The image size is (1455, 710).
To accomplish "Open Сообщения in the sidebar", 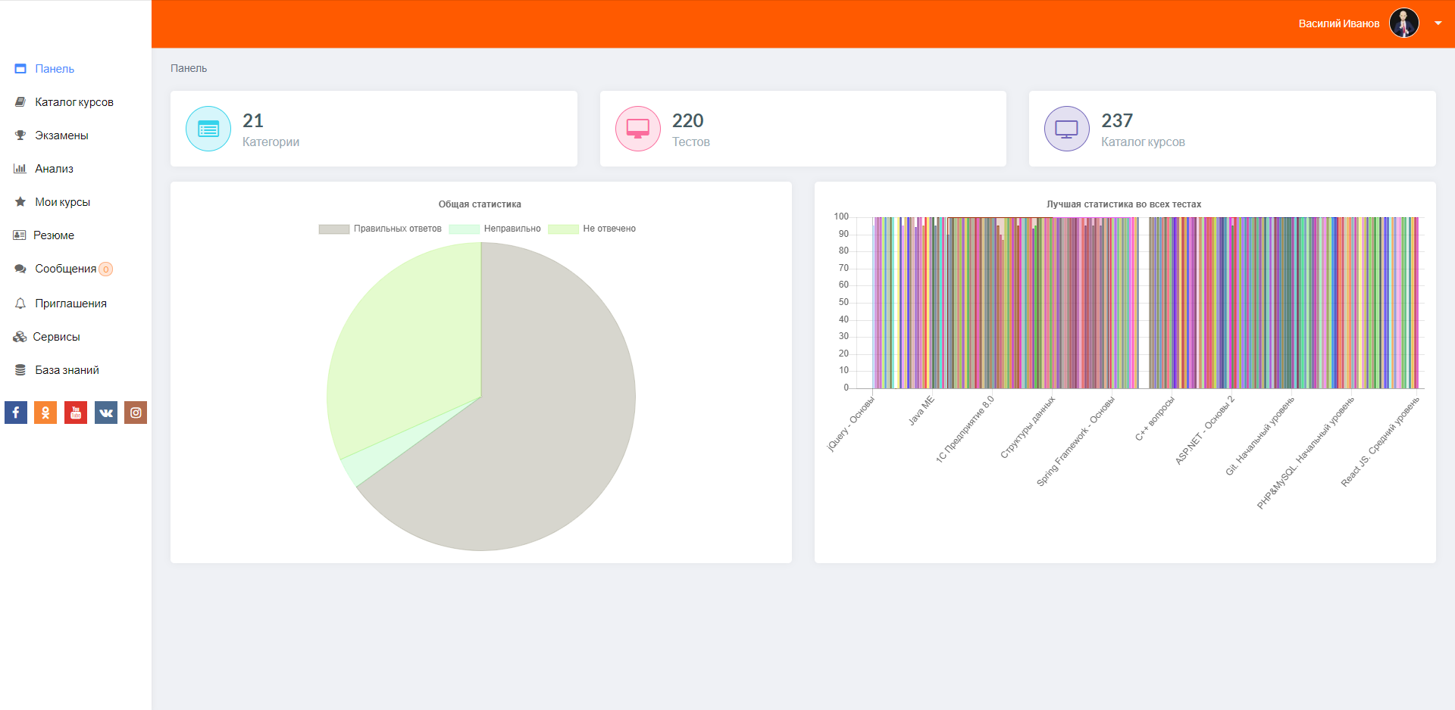I will point(65,269).
